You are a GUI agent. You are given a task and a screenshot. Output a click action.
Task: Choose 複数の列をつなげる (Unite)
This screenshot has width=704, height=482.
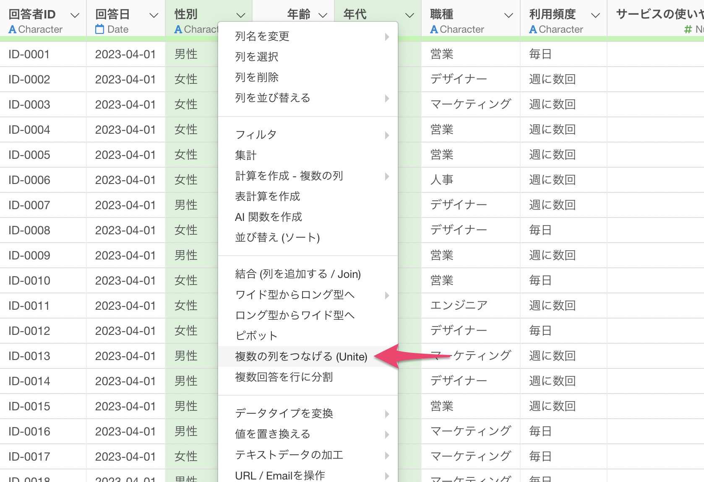pos(308,357)
